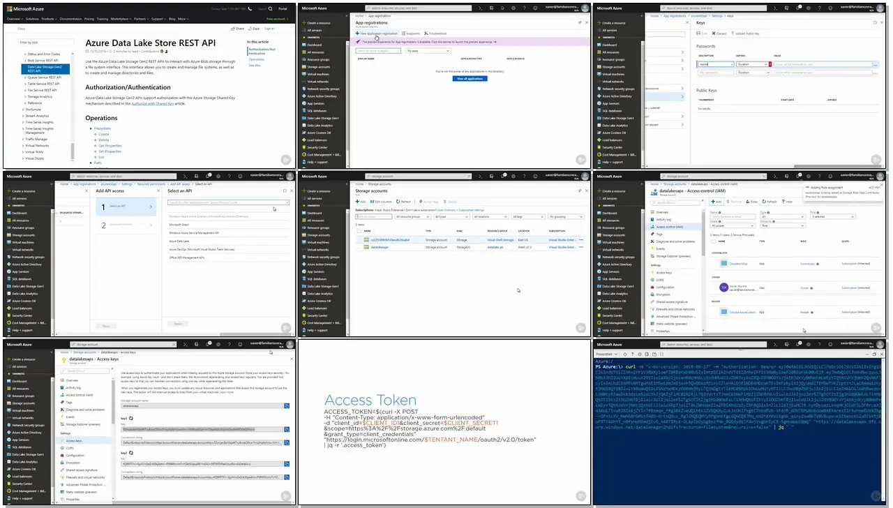Viewport: 893px width, 508px height.
Task: Click feedback smiley in Access keys panel top bar
Action: click(x=240, y=345)
